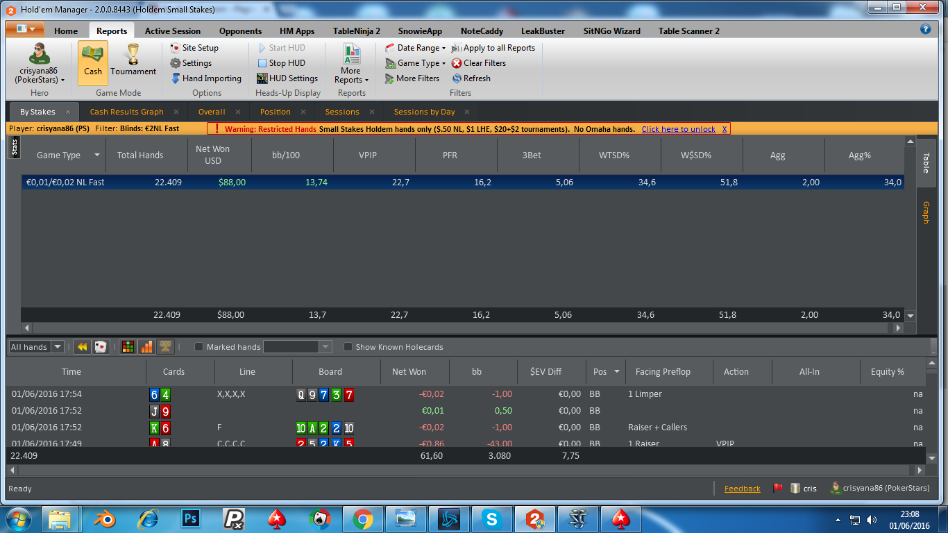Open orange application menu button
This screenshot has height=533, width=948.
(x=25, y=29)
